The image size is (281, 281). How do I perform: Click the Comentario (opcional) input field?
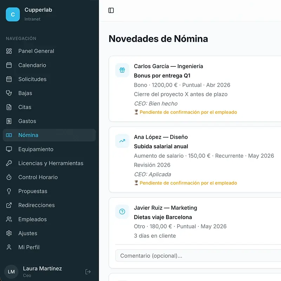point(198,256)
